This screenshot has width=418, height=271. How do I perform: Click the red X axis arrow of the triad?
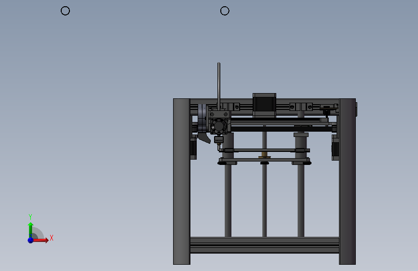coord(40,240)
